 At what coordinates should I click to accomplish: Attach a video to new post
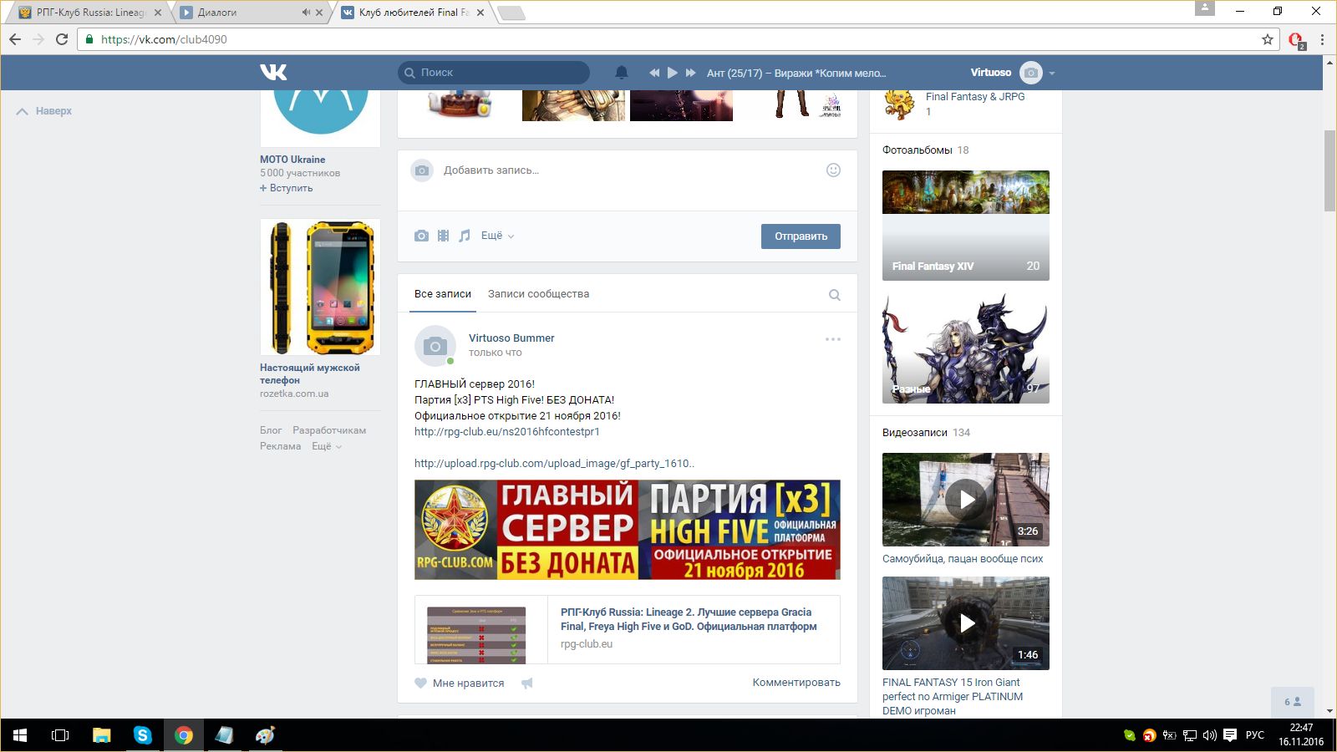[443, 236]
